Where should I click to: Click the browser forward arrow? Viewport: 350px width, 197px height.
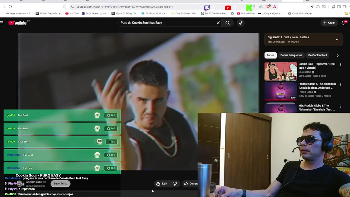click(x=4, y=7)
